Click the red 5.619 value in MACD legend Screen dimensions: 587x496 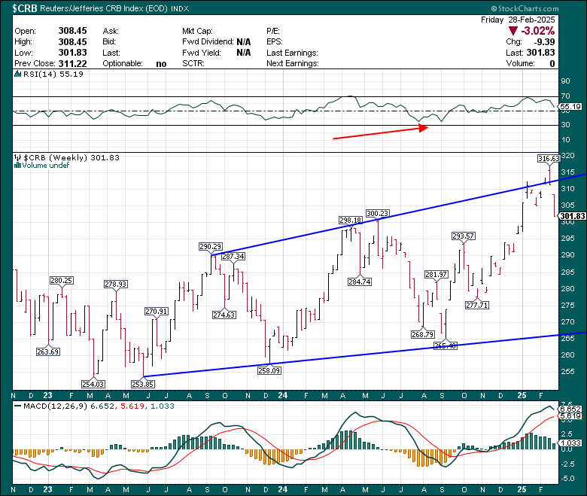(x=132, y=406)
